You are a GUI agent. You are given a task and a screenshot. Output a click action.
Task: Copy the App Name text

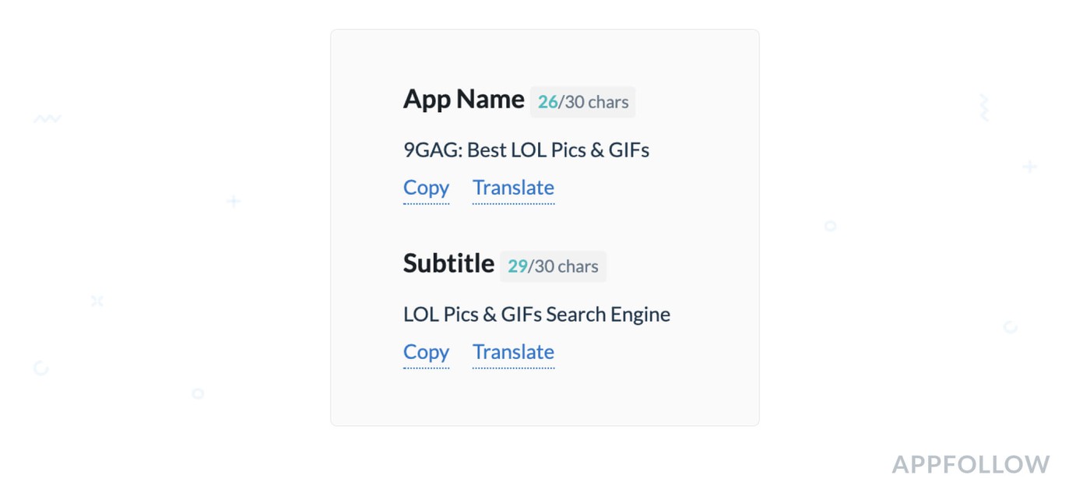(x=426, y=188)
